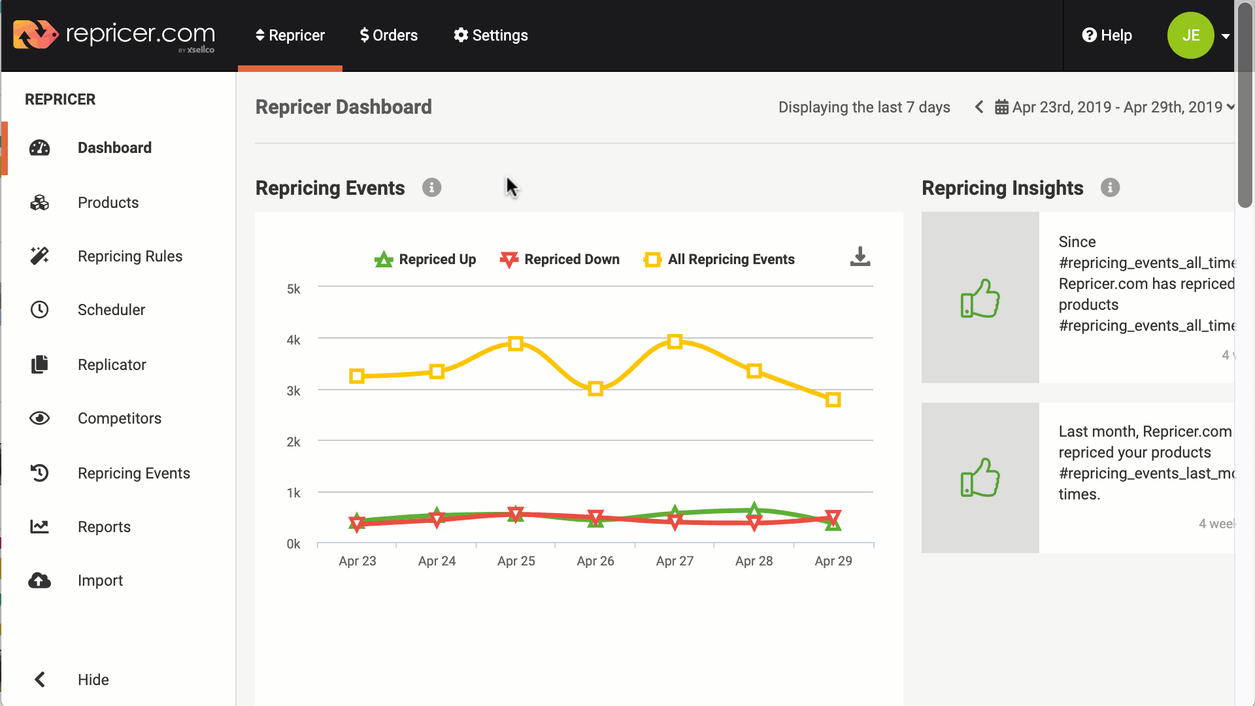Click the All Repricing Events point for Apr 23

tap(357, 377)
